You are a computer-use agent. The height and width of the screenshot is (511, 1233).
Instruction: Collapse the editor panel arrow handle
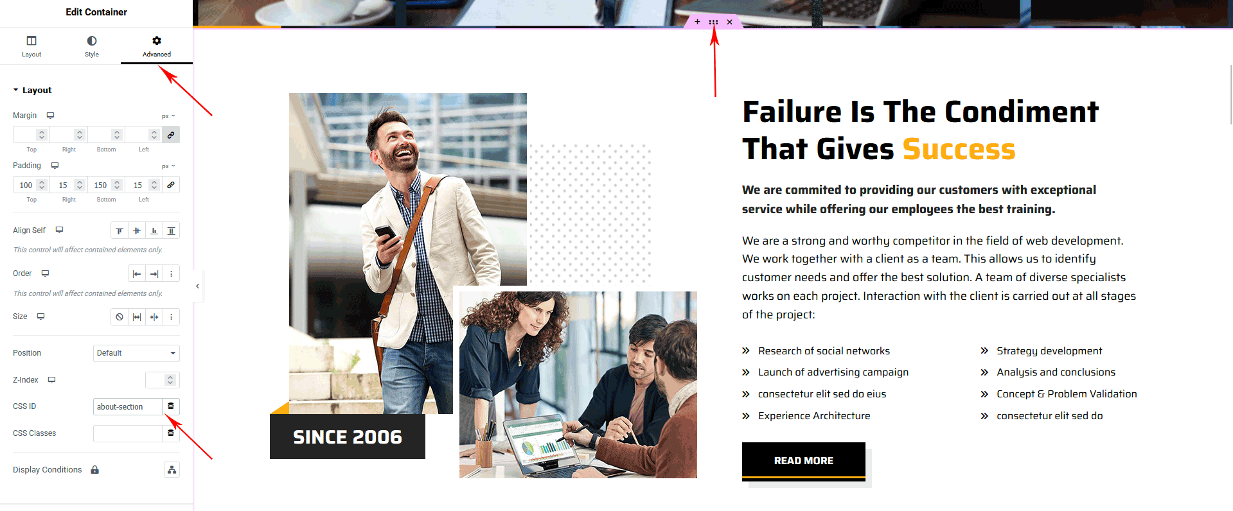[197, 286]
